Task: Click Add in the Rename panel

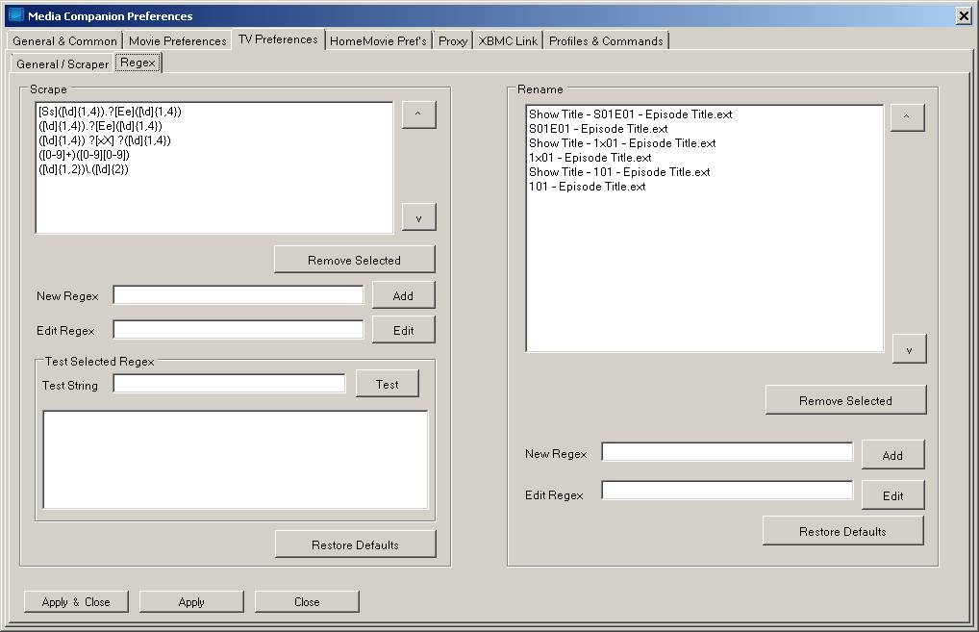Action: pyautogui.click(x=892, y=455)
